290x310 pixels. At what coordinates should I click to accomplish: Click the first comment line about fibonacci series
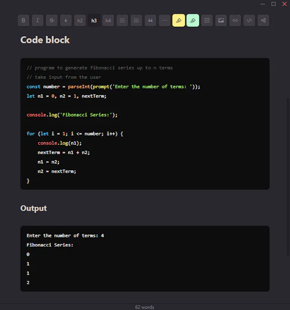tap(100, 68)
